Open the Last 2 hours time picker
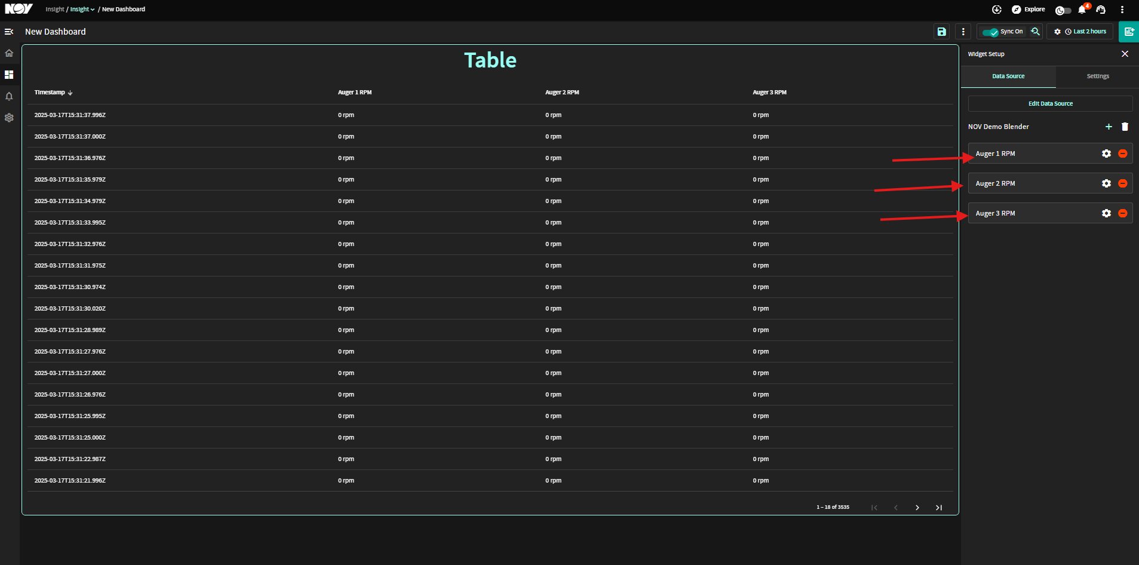Image resolution: width=1139 pixels, height=565 pixels. 1086,32
